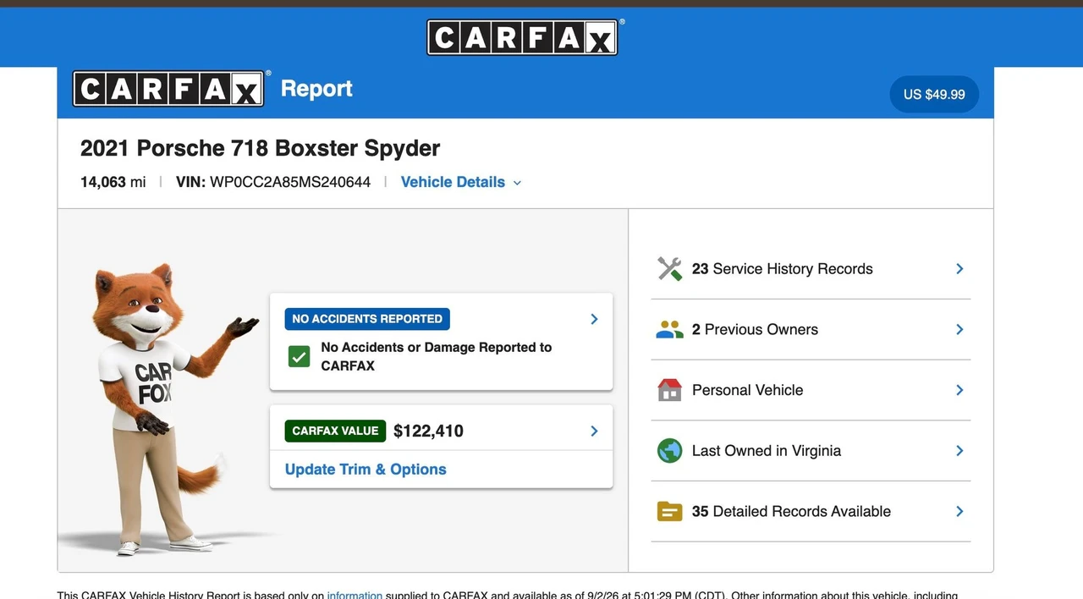Open 35 Detailed Records Available chevron
The image size is (1083, 599).
pos(959,511)
